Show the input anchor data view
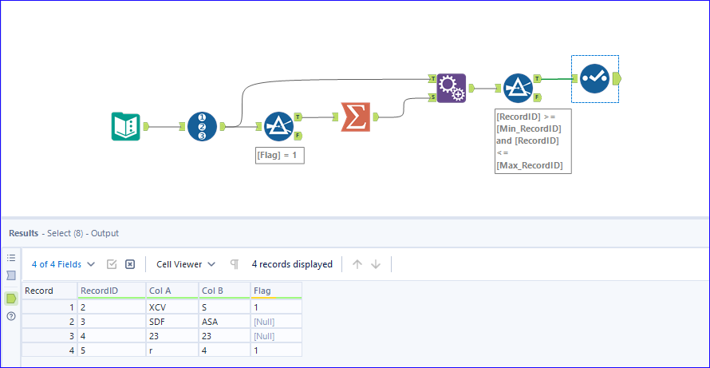The height and width of the screenshot is (368, 710). pos(11,275)
